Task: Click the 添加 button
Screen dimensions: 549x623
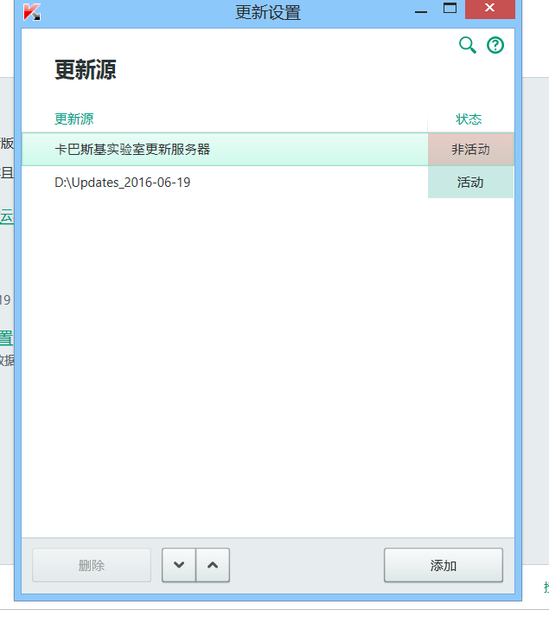Action: (444, 565)
